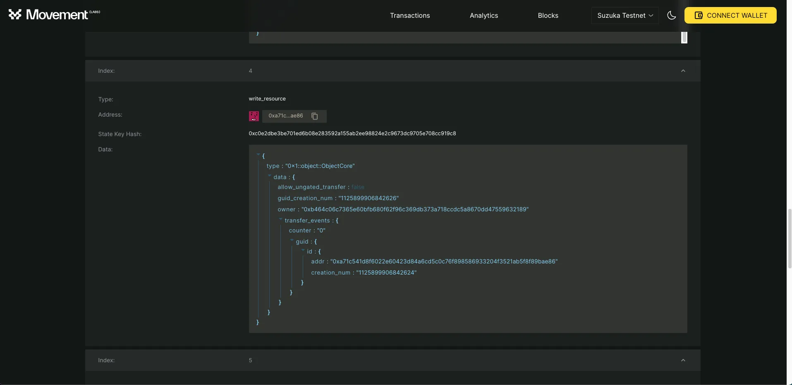Collapse the Index 4 section
Viewport: 792px width, 385px height.
pyautogui.click(x=683, y=71)
